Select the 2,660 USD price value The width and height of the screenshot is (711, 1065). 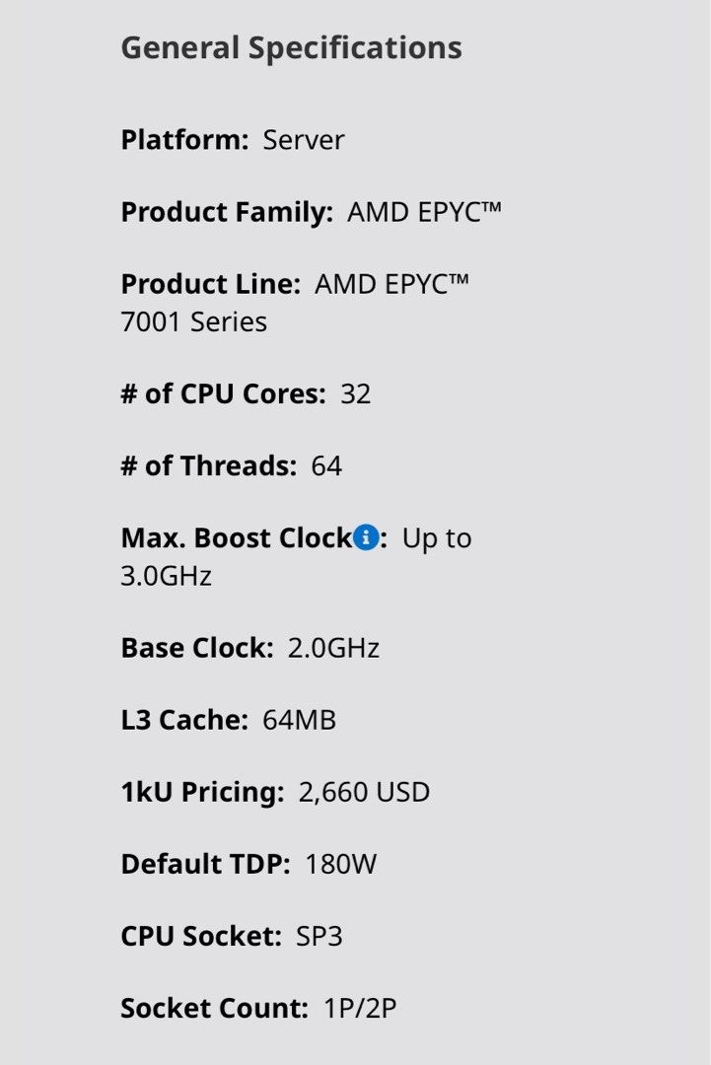364,792
